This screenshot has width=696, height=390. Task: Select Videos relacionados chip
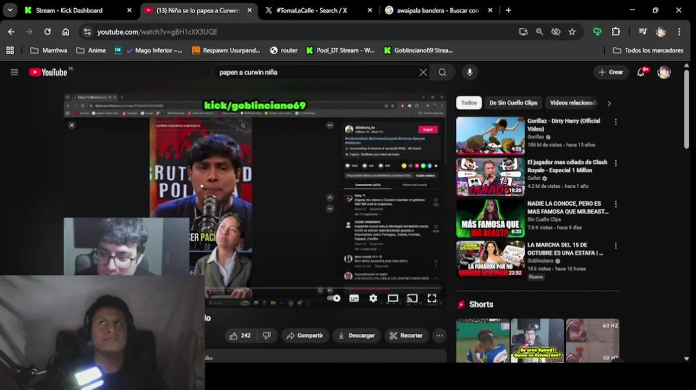(572, 103)
